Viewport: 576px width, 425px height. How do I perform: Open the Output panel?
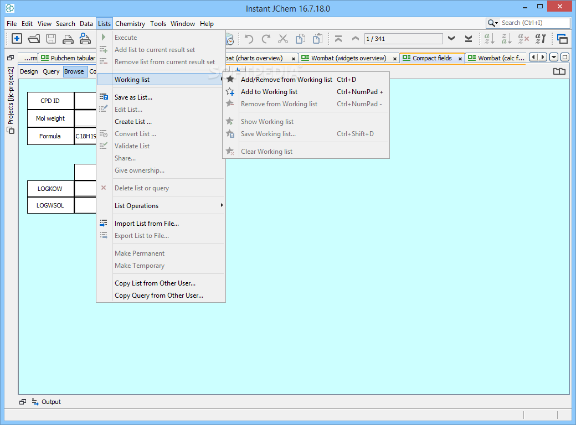[47, 402]
